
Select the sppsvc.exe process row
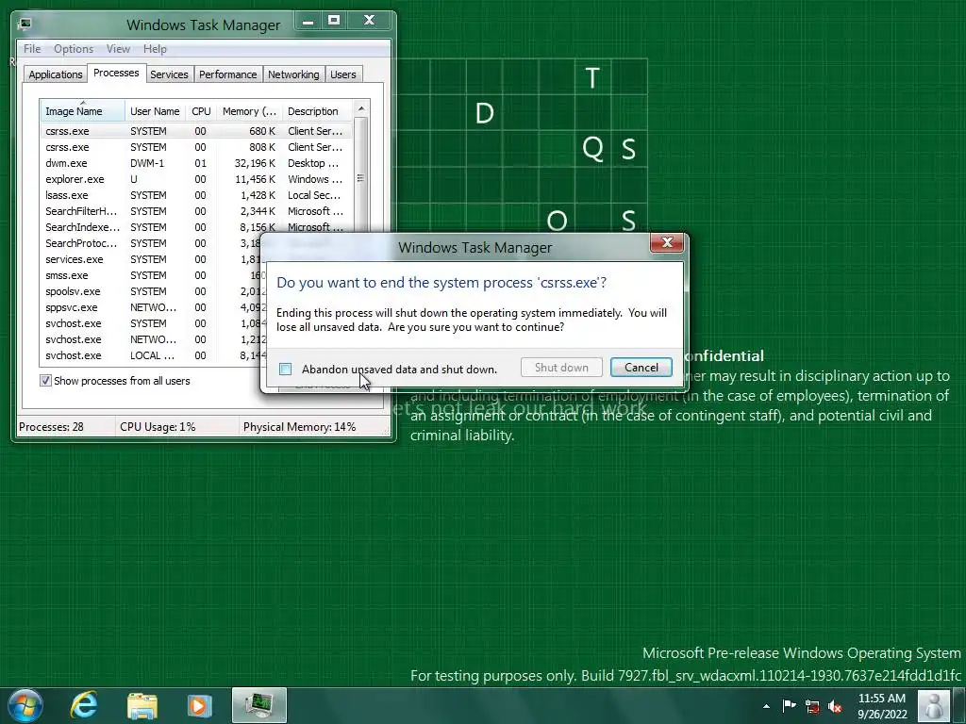151,307
